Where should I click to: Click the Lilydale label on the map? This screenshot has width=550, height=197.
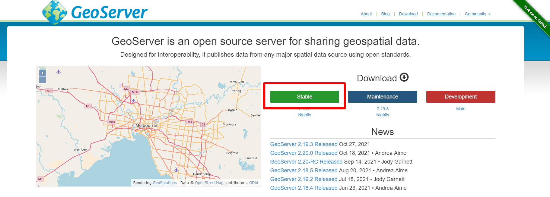(x=232, y=110)
